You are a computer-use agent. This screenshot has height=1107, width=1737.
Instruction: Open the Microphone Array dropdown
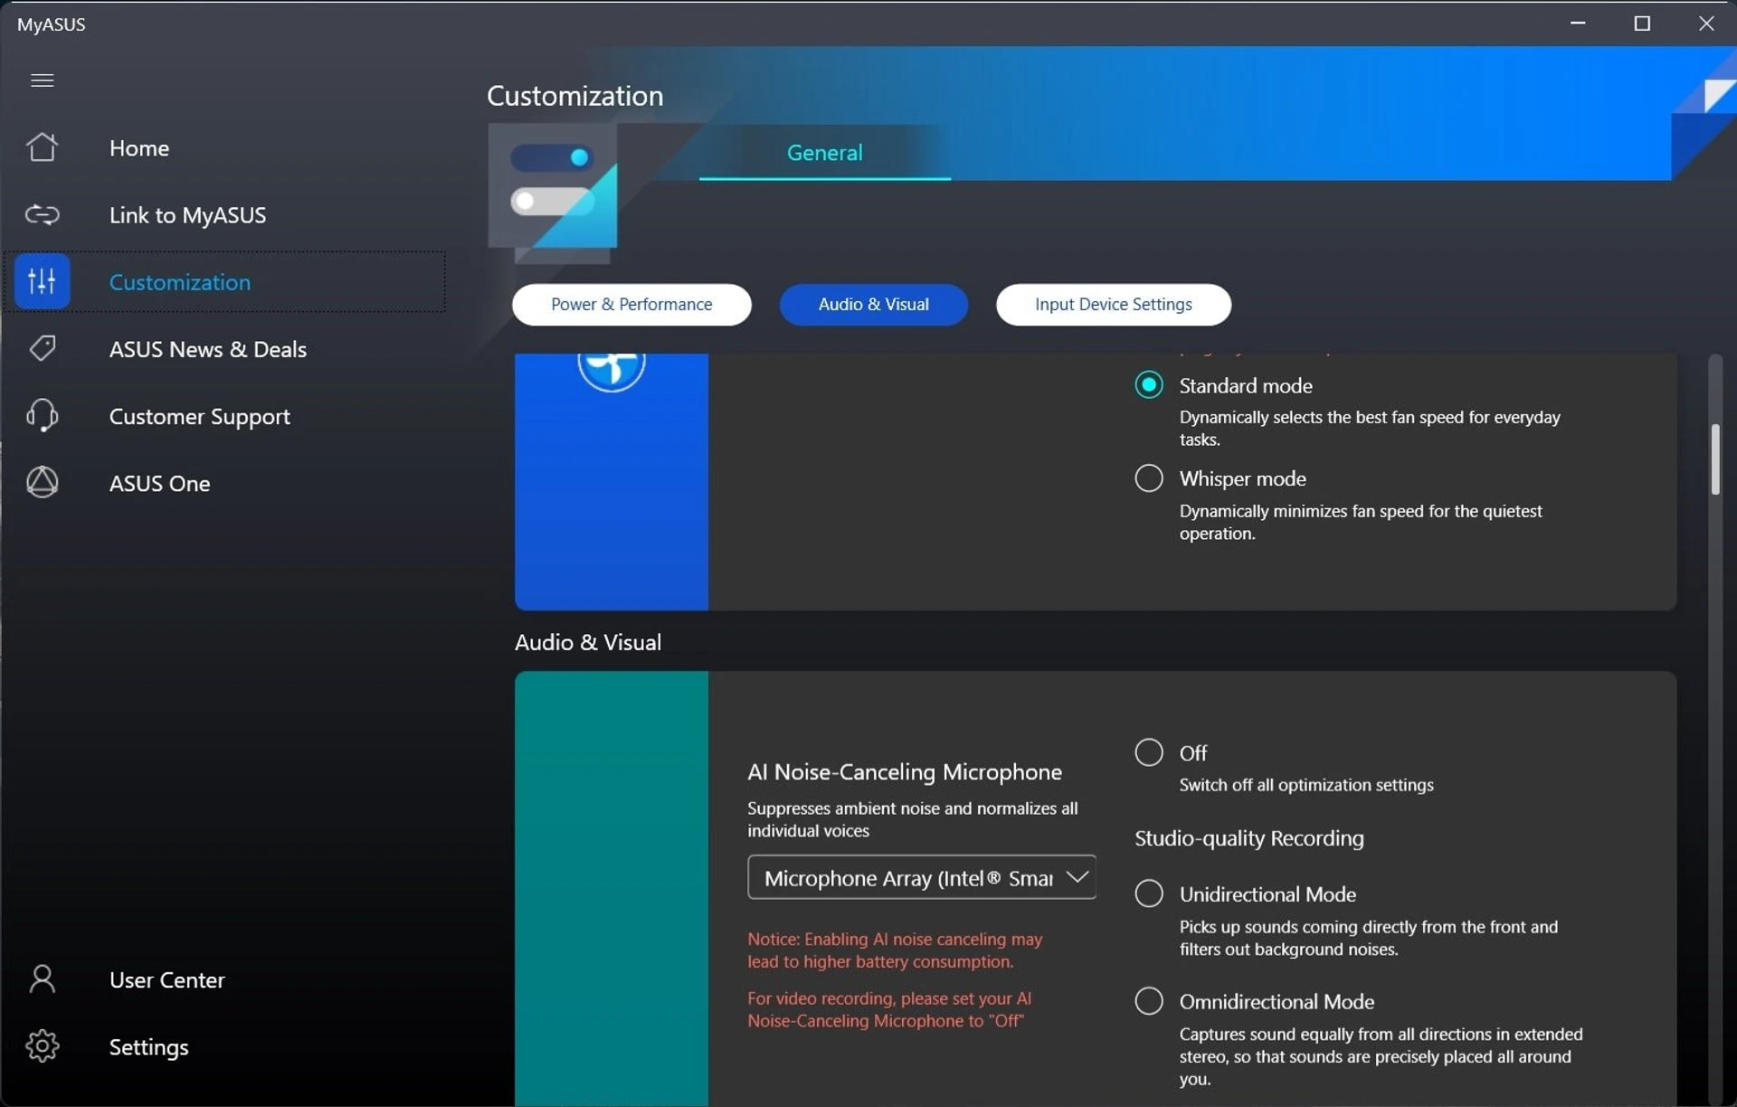click(x=921, y=877)
